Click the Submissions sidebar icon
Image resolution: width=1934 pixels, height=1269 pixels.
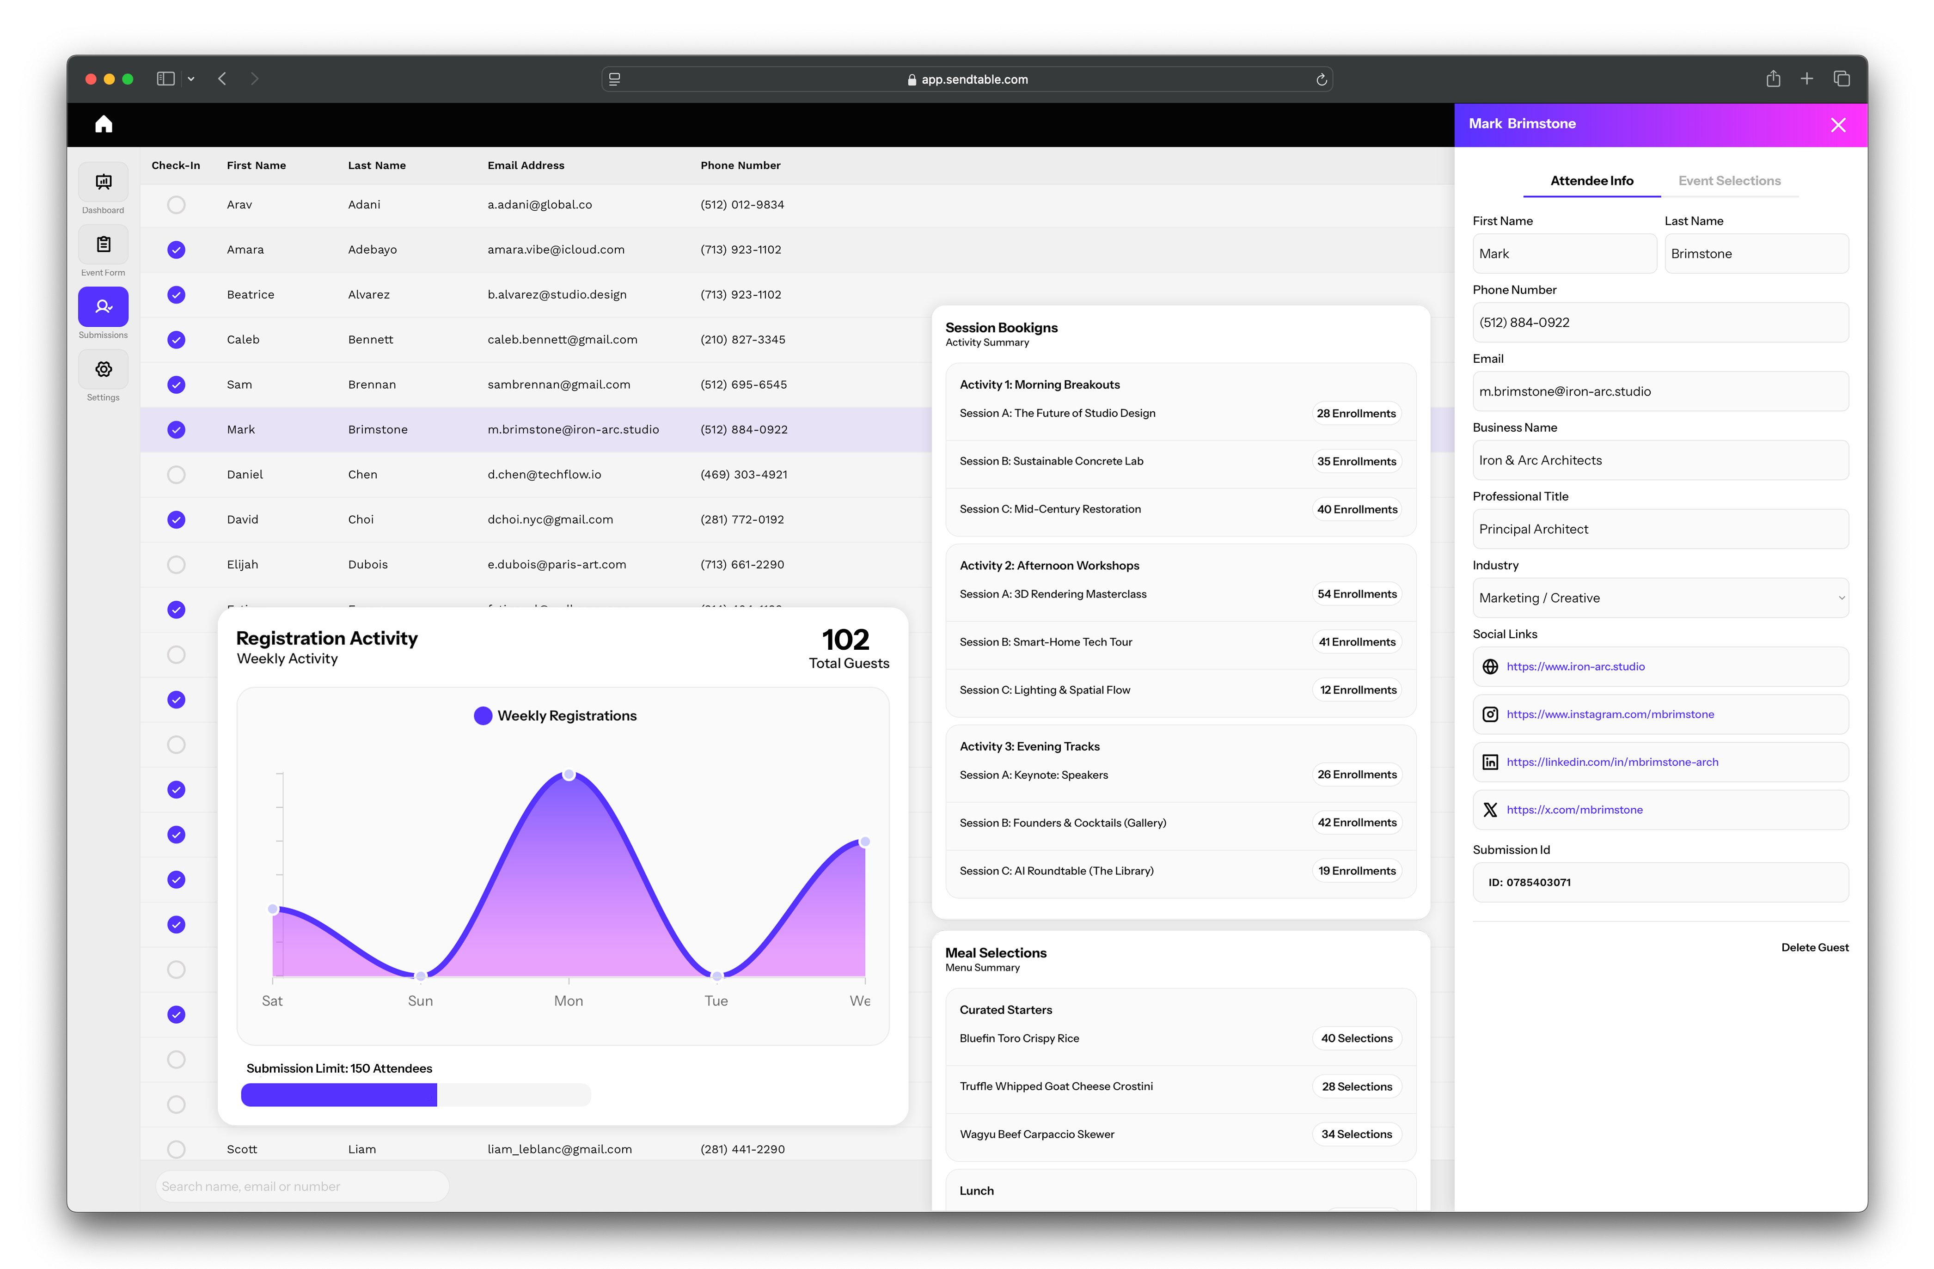103,307
